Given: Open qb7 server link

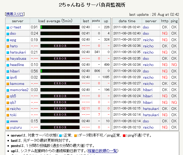Looking at the screenshot, I should [x=13, y=102].
